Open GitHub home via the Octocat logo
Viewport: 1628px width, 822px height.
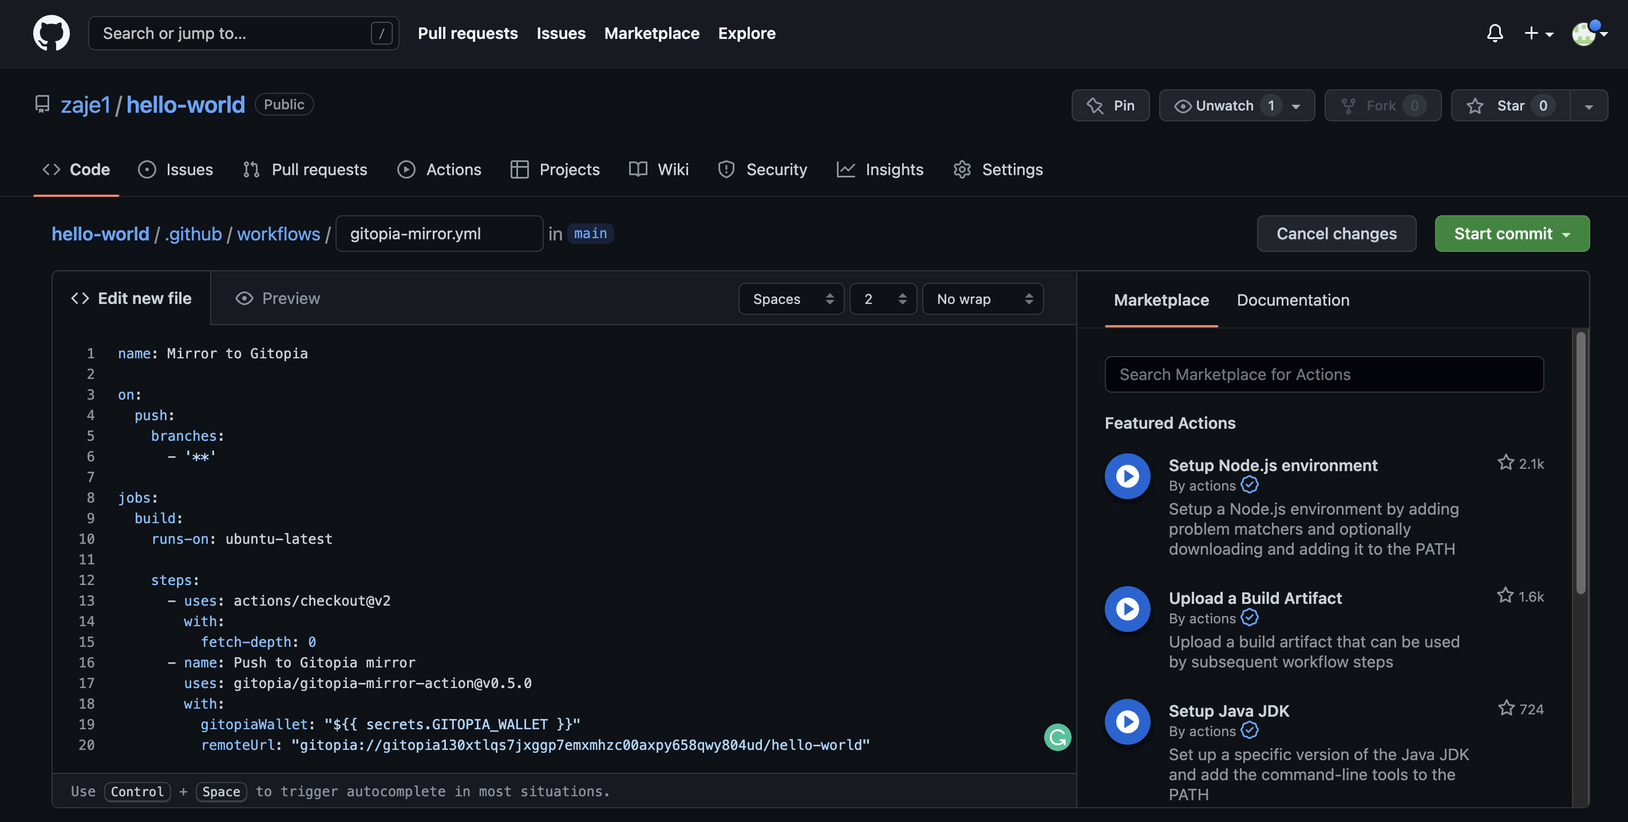[x=50, y=33]
